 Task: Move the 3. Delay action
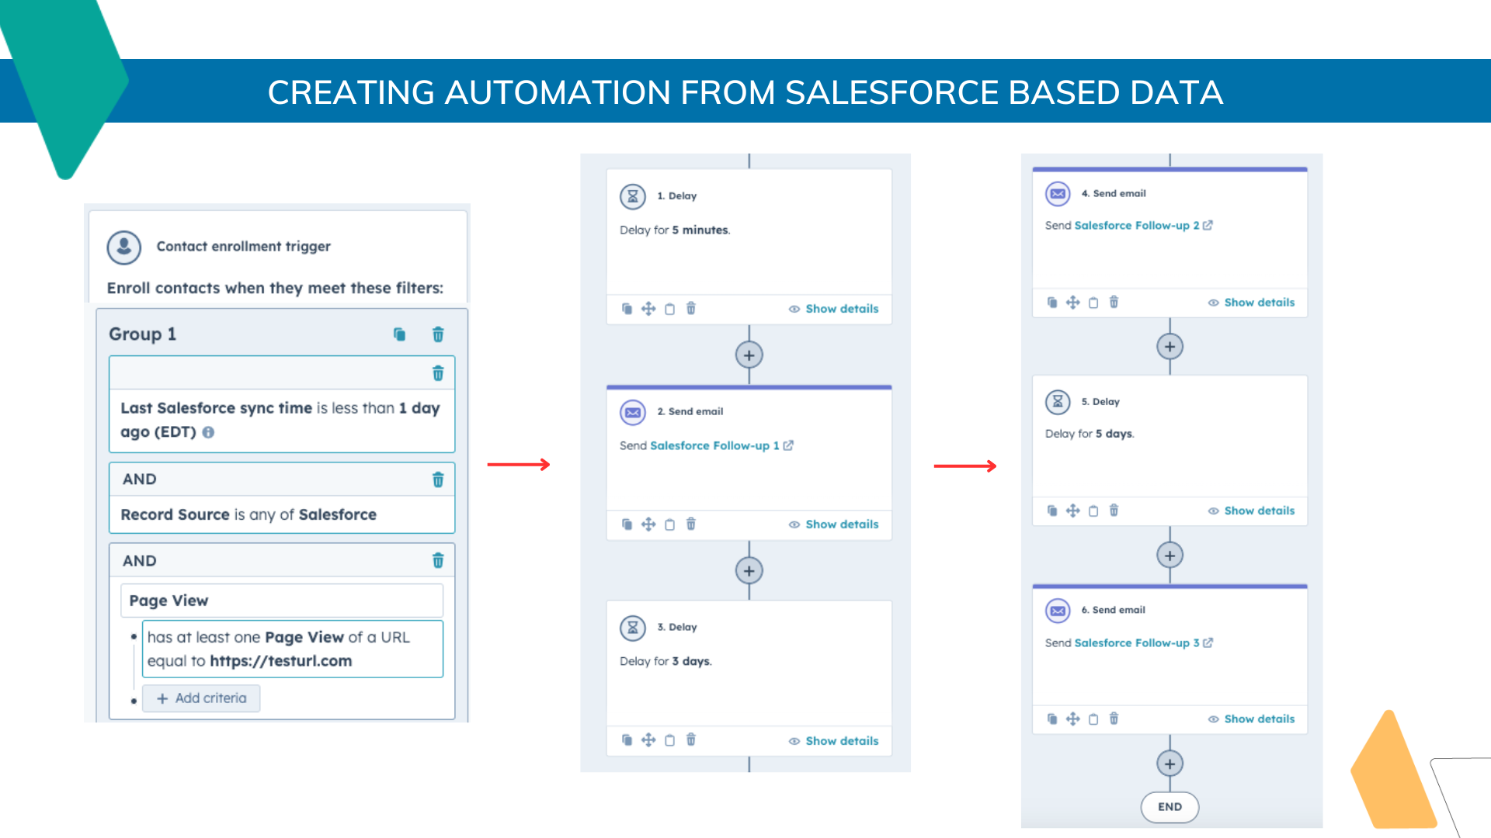click(648, 740)
